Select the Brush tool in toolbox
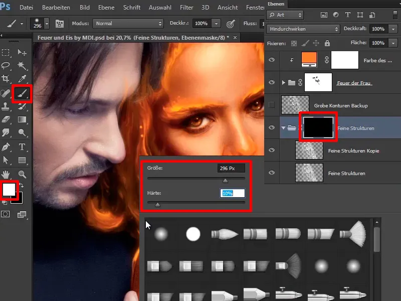 [22, 94]
